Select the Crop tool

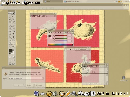tap(10, 22)
